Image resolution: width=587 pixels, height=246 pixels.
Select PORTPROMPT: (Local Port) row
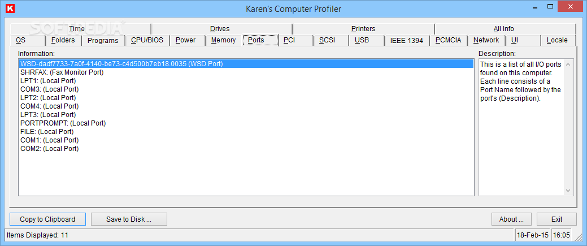coord(246,123)
